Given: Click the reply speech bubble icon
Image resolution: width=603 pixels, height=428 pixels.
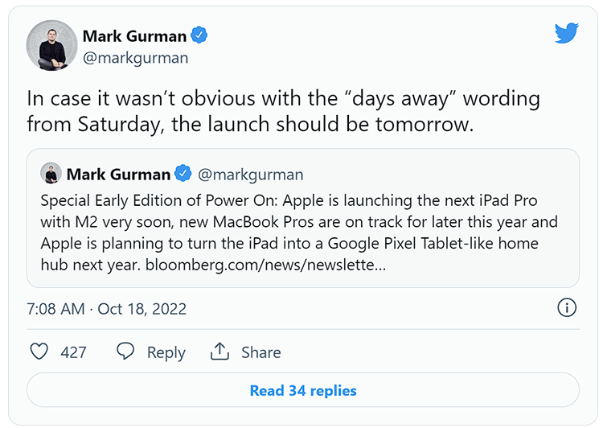Looking at the screenshot, I should tap(125, 351).
